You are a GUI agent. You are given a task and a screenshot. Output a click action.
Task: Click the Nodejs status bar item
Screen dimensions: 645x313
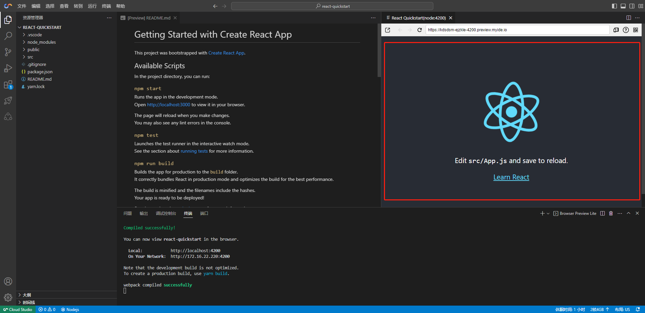click(70, 310)
